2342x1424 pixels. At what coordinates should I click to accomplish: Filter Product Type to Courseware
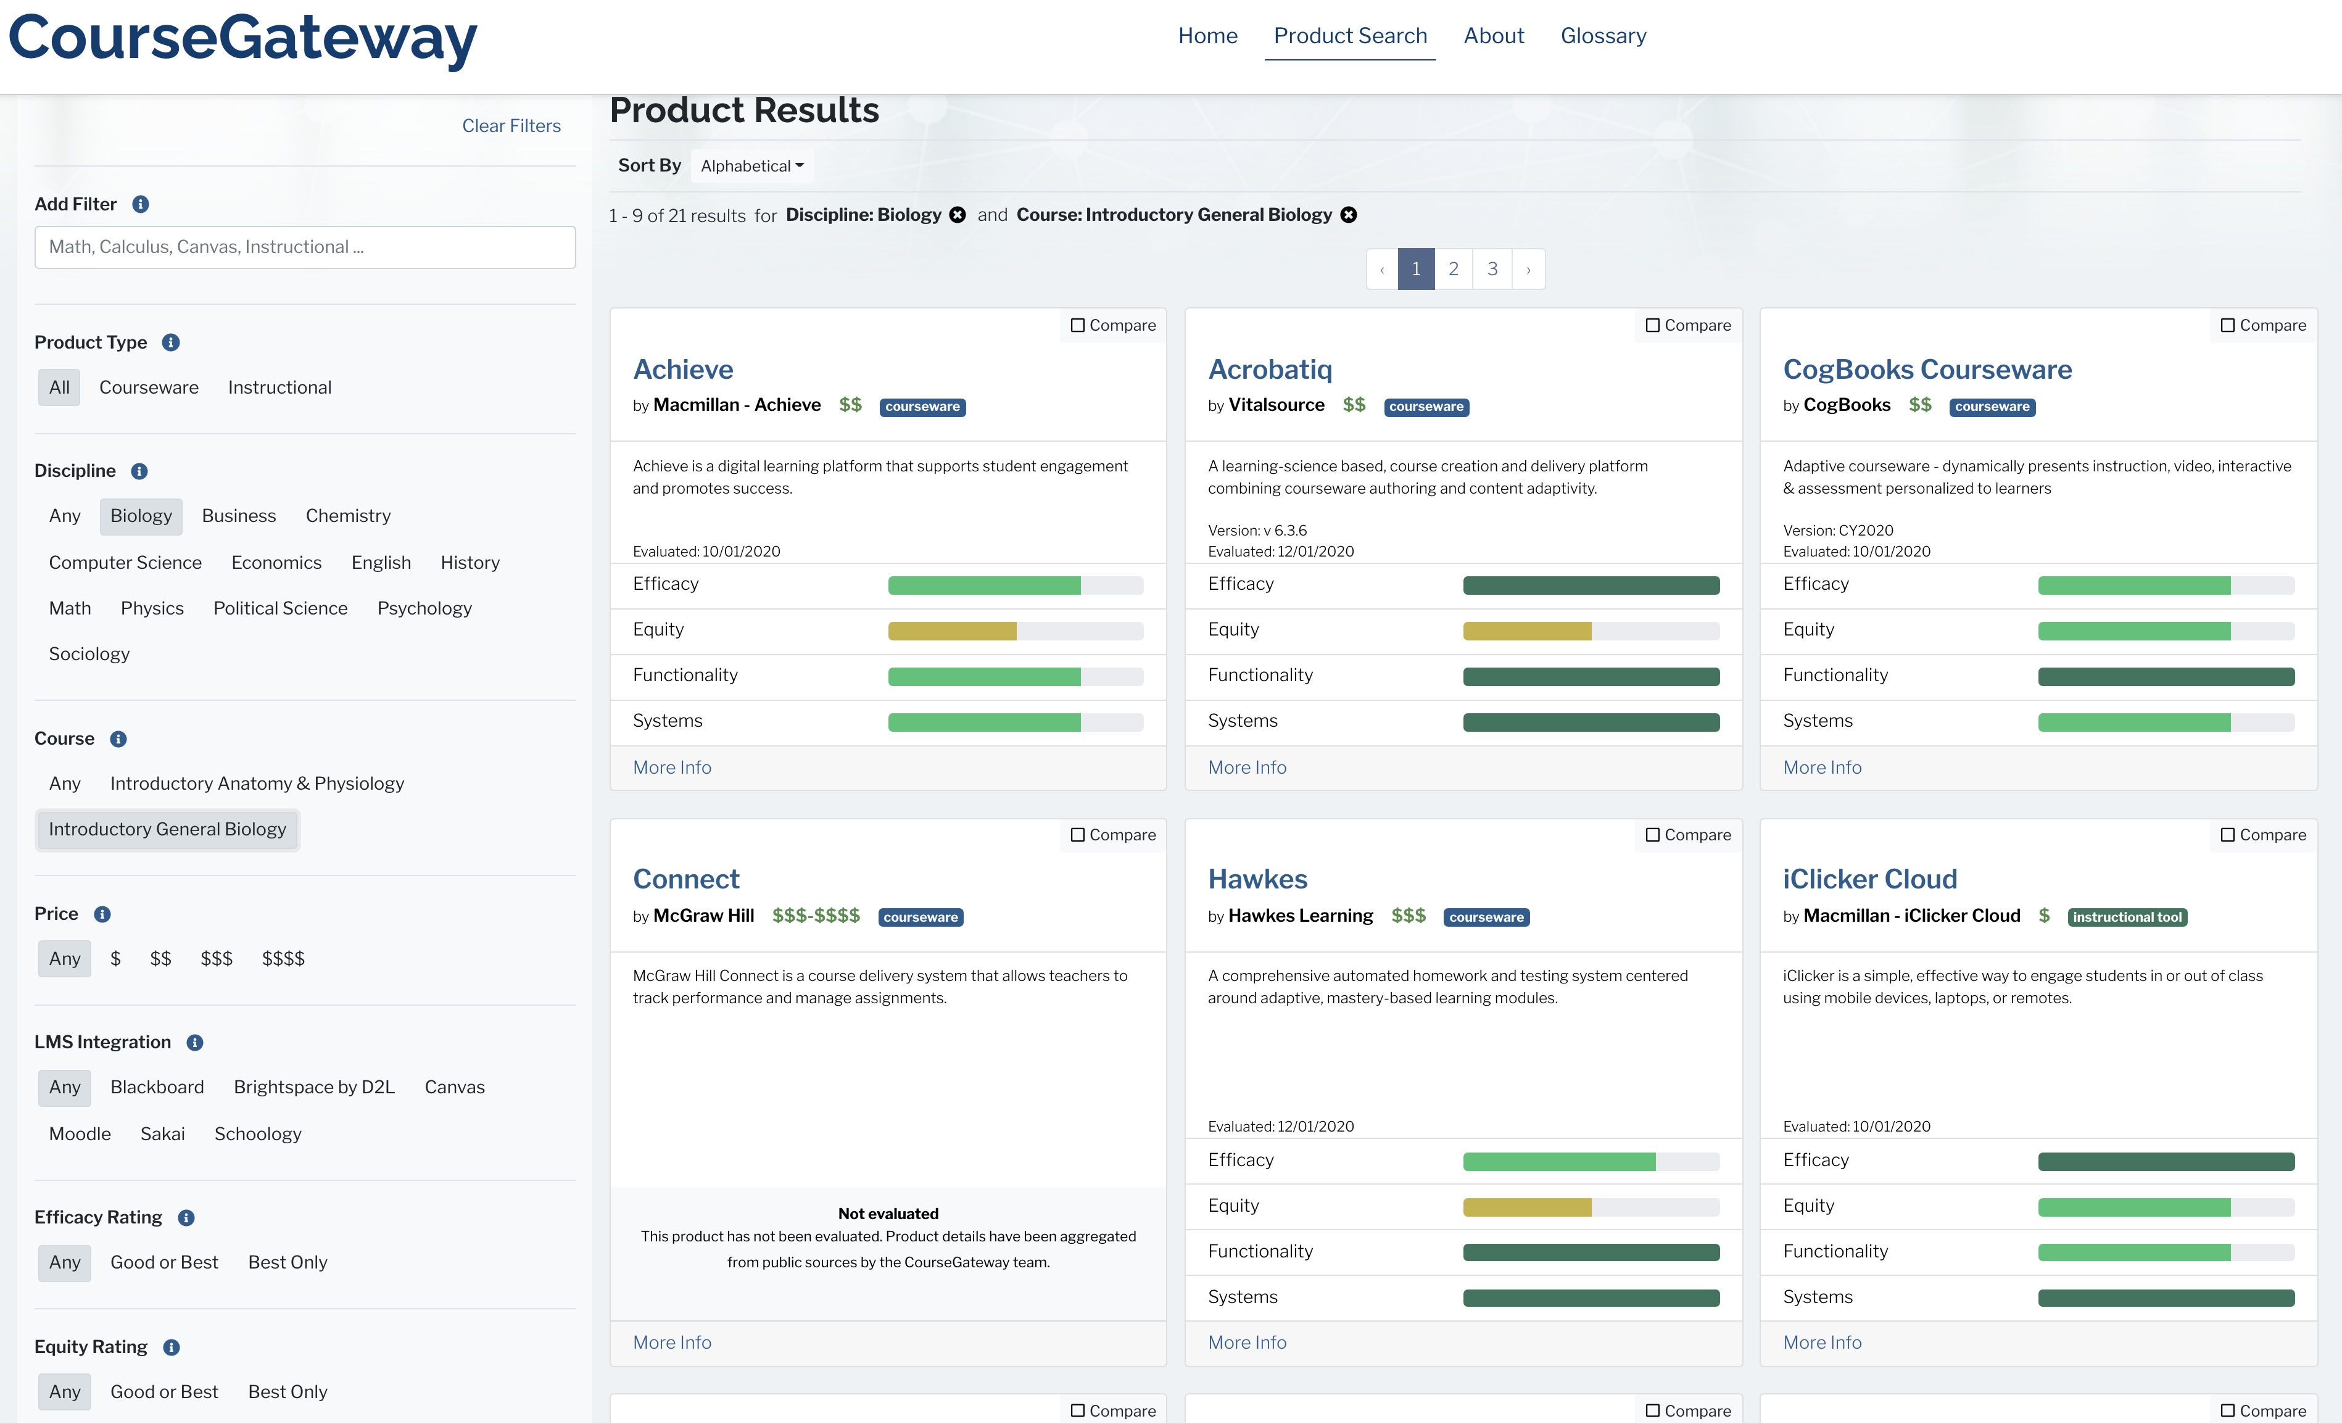pos(149,387)
